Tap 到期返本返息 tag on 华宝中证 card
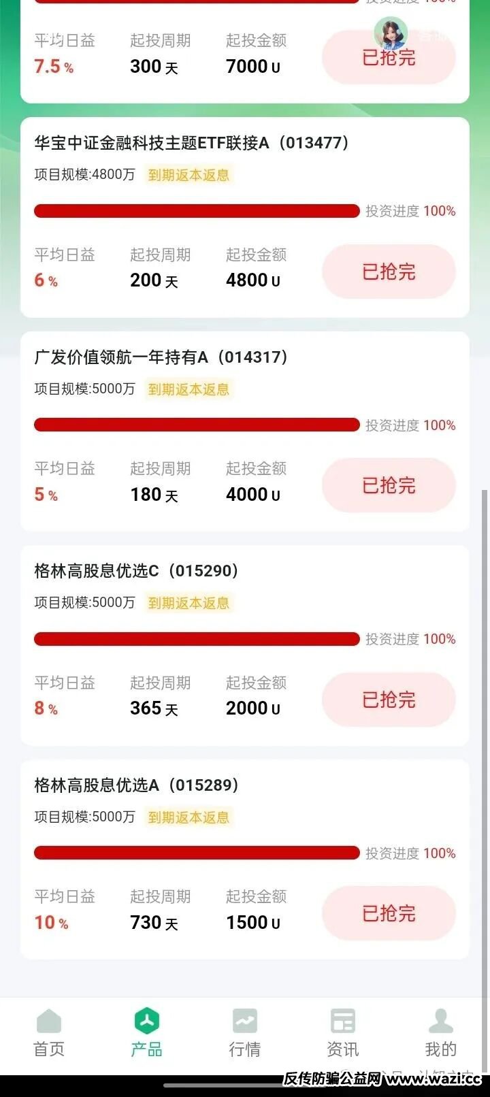This screenshot has height=1097, width=490. [x=189, y=175]
